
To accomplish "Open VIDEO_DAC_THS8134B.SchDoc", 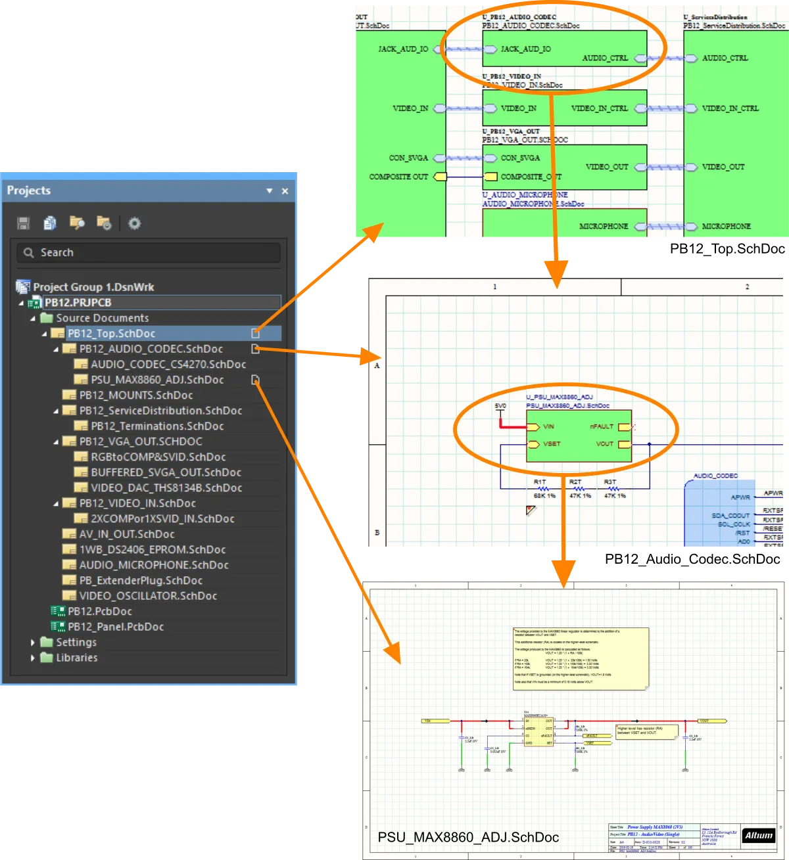I will (166, 488).
